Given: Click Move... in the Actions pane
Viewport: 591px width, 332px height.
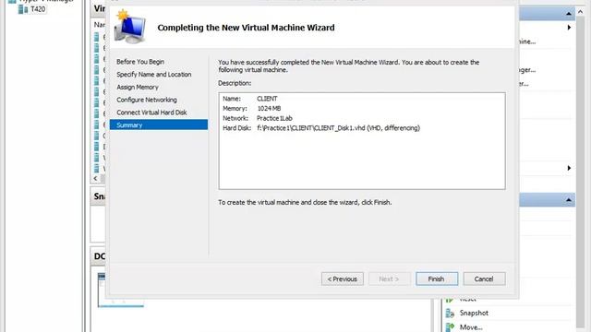Looking at the screenshot, I should [x=471, y=327].
